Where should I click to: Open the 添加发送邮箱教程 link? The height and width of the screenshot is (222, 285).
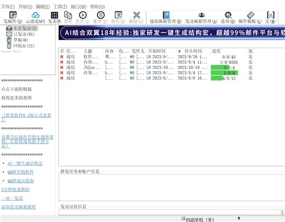19,207
